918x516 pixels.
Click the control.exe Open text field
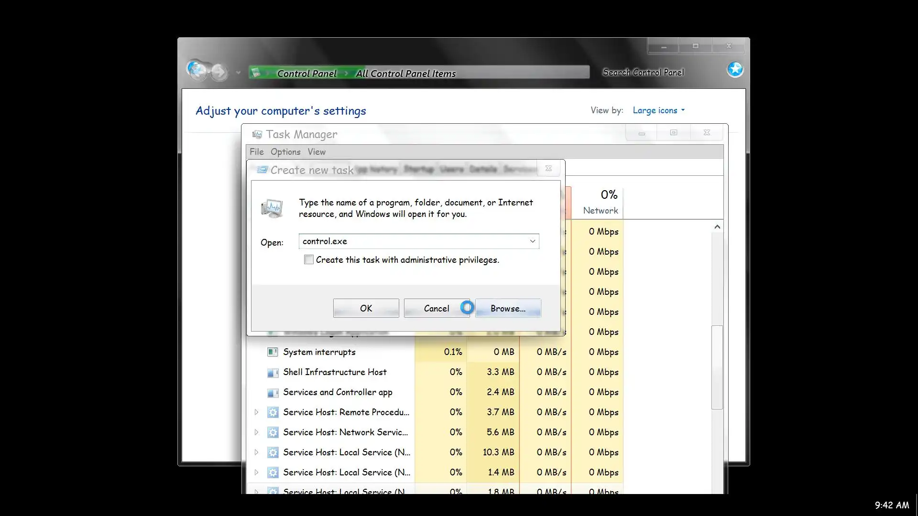[411, 241]
